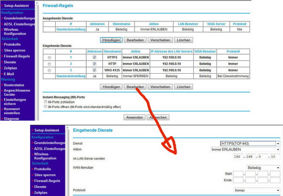Click Löschen under Ausgehende Dienste
This screenshot has height=196, width=283.
tap(183, 41)
